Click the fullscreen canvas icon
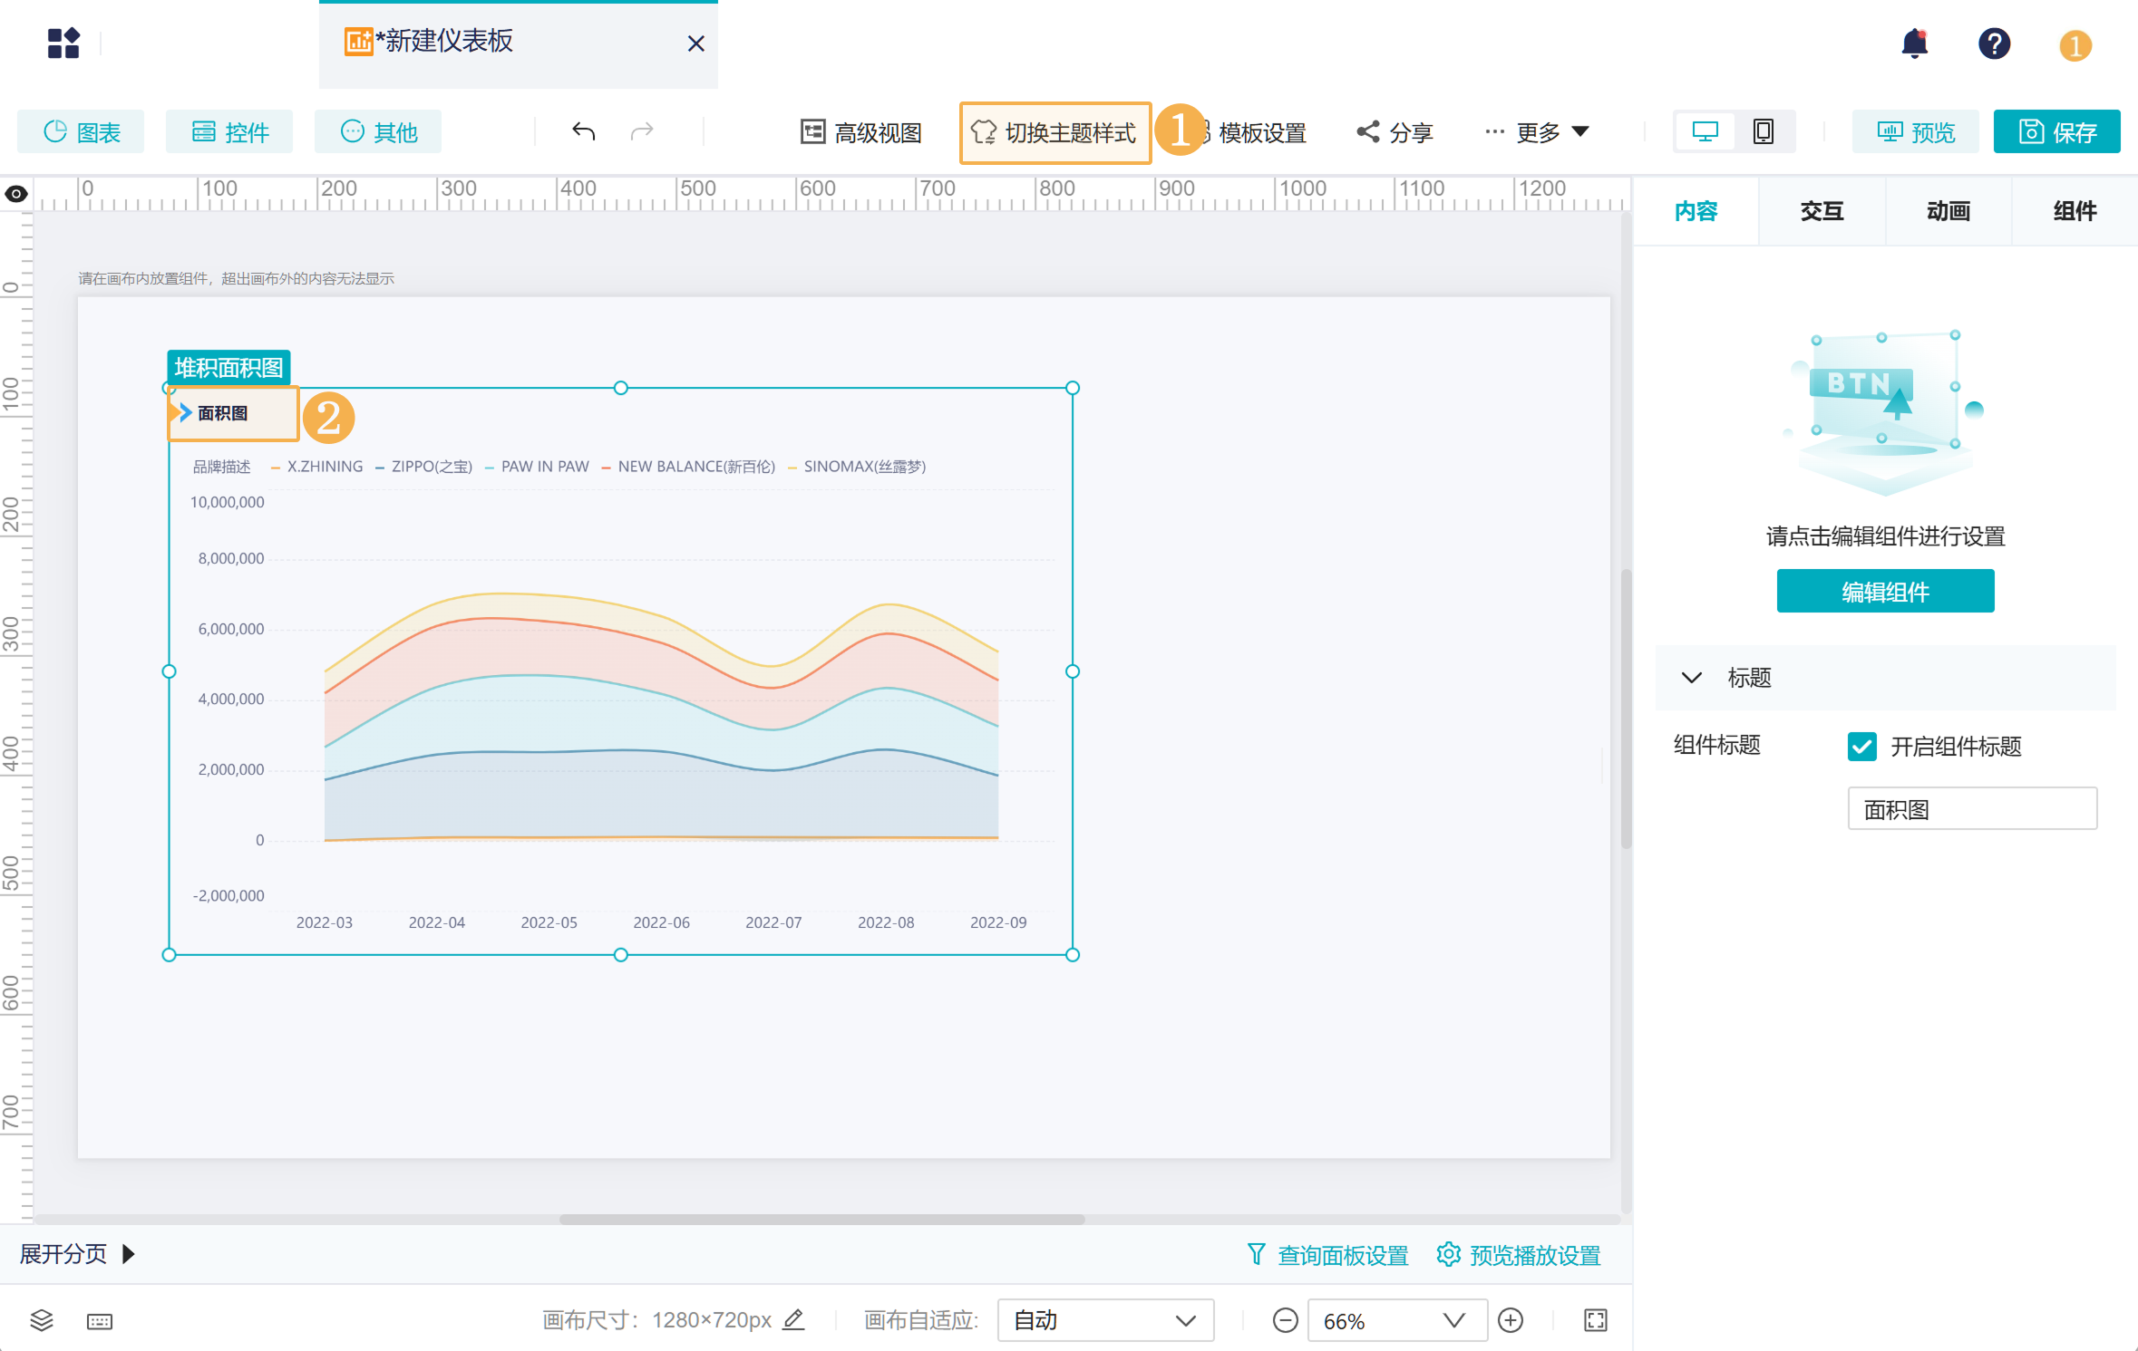Viewport: 2138px width, 1351px height. pos(1595,1320)
